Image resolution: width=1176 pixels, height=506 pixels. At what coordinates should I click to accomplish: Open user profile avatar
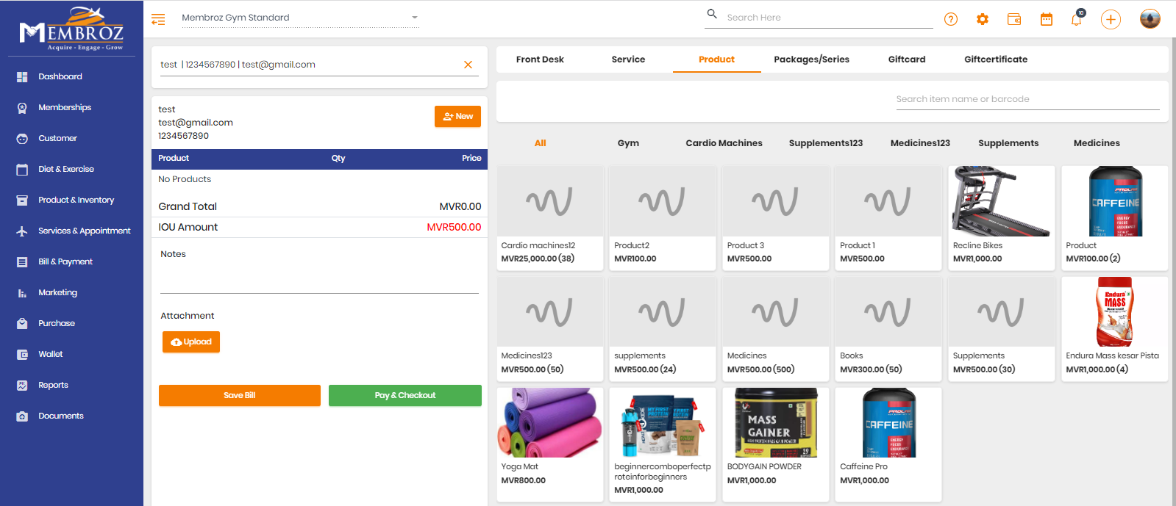coord(1150,19)
